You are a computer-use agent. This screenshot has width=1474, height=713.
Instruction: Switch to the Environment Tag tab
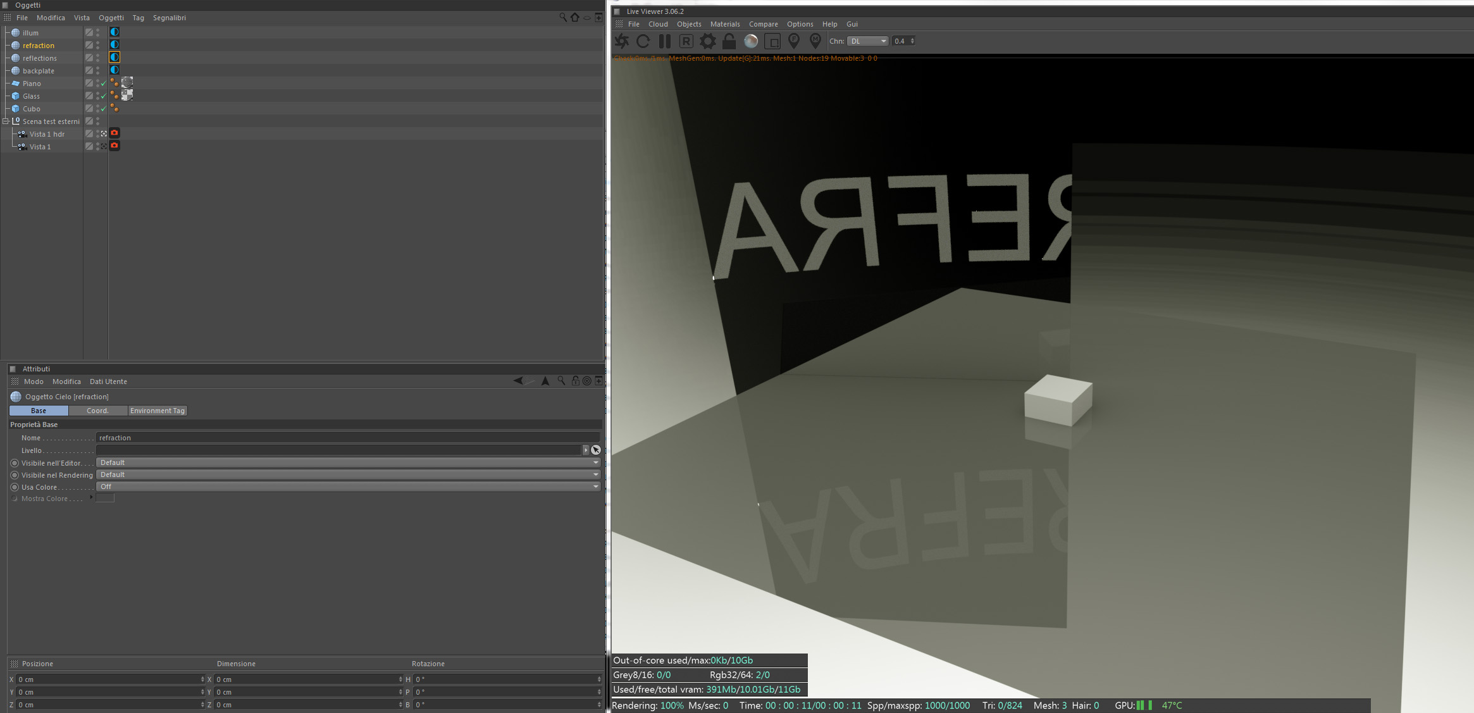pos(158,411)
